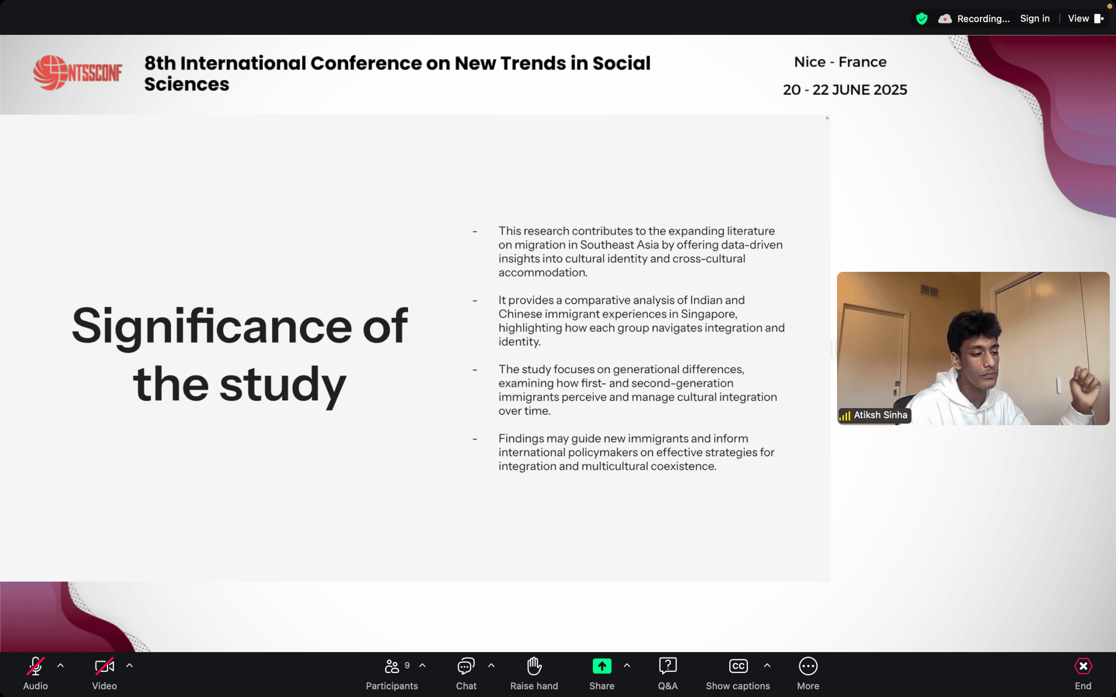This screenshot has width=1116, height=697.
Task: Unmute the microphone Audio icon
Action: (x=35, y=666)
